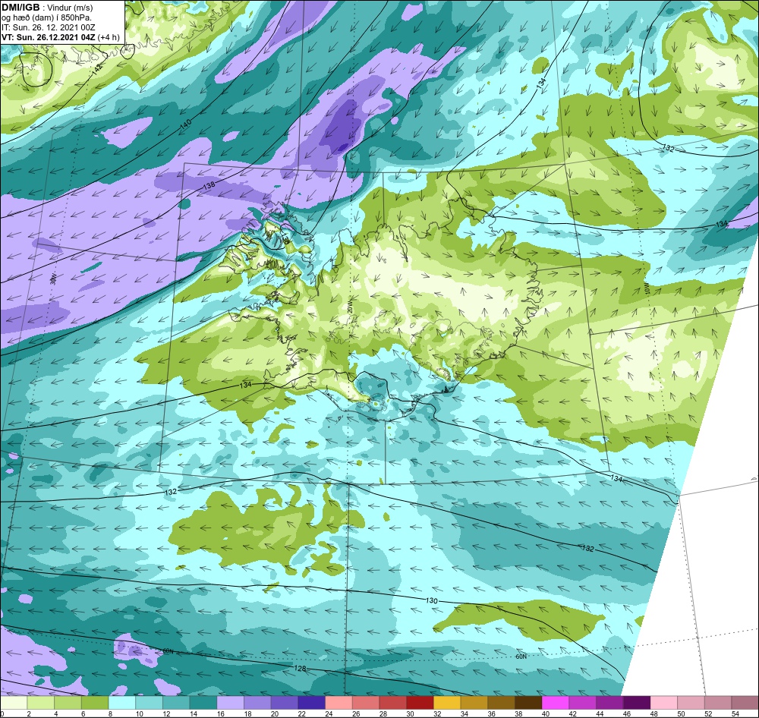Click the light lavender 16–18 m/s legend swatch
Viewport: 759px width, 718px height.
click(x=231, y=703)
